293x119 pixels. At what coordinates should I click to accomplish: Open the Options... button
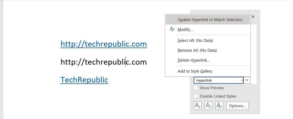[237, 106]
